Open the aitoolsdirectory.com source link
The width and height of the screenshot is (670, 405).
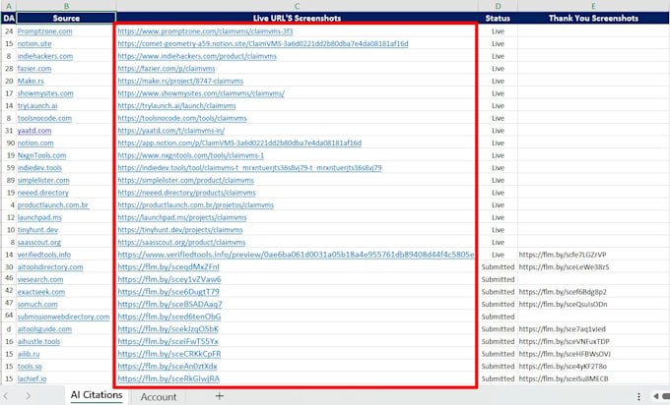(x=50, y=266)
